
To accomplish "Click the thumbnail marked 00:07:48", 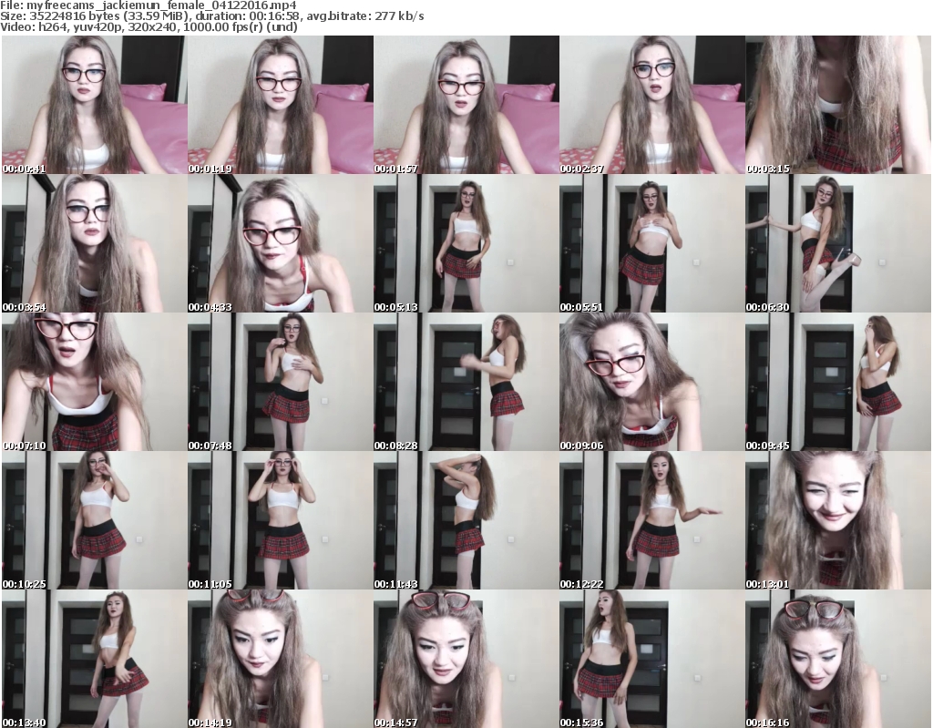I will 280,382.
